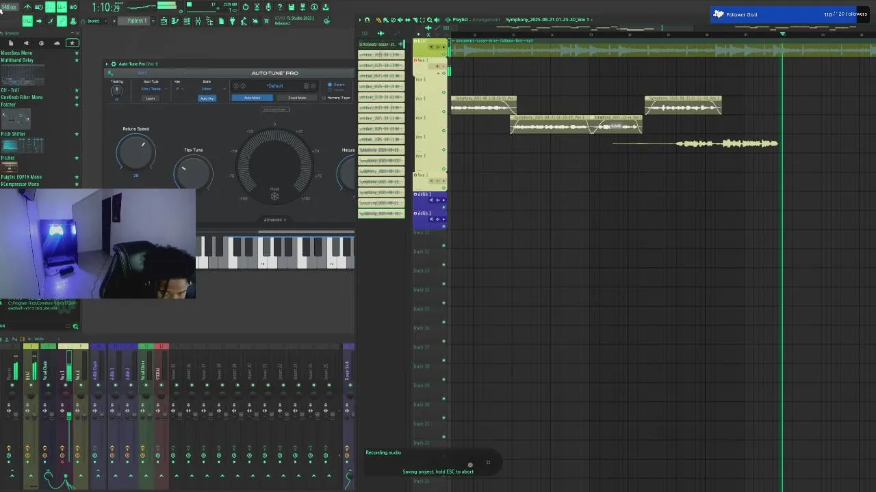Screen dimensions: 876x492
Task: Click the Tracking knob in Auto-Tune
Action: point(116,91)
